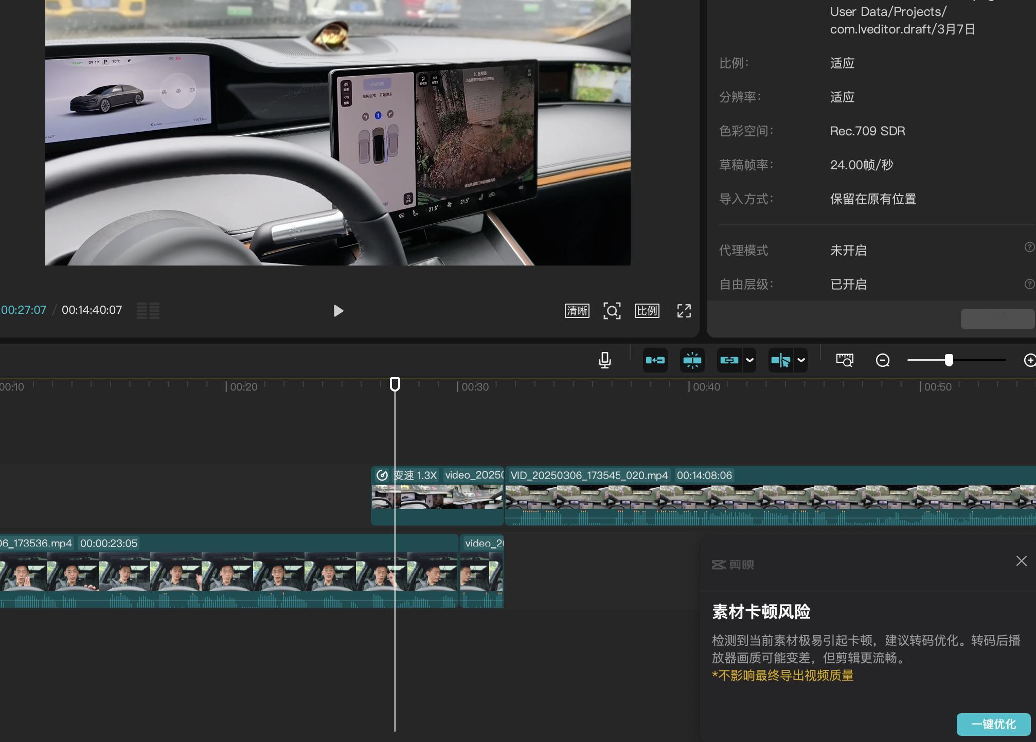Viewport: 1036px width, 742px height.
Task: Click the microphone voiceover record icon
Action: 605,360
